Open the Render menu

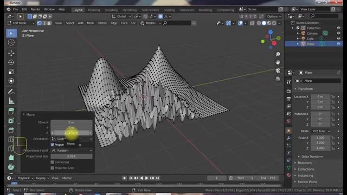(35, 9)
